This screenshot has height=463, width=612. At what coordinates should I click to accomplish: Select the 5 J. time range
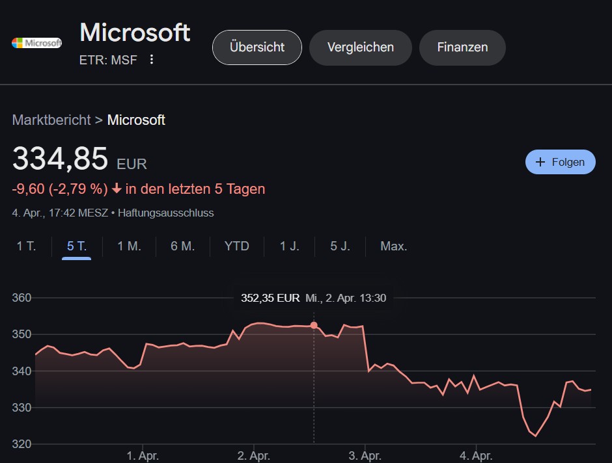point(340,246)
